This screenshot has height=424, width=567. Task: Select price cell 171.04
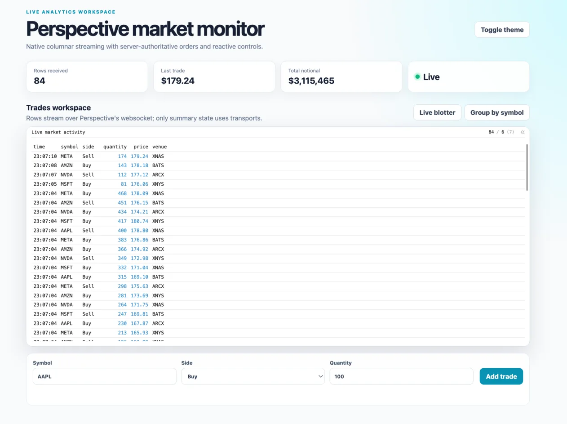(x=139, y=268)
